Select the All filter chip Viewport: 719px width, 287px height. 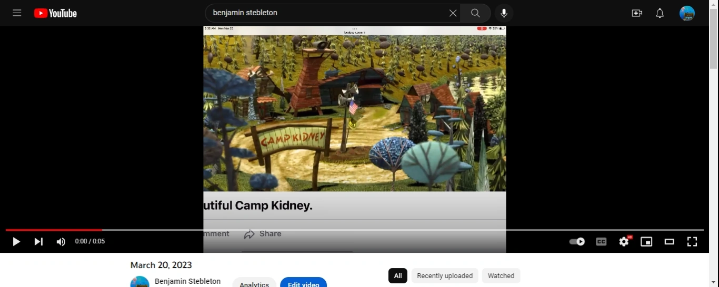click(398, 276)
